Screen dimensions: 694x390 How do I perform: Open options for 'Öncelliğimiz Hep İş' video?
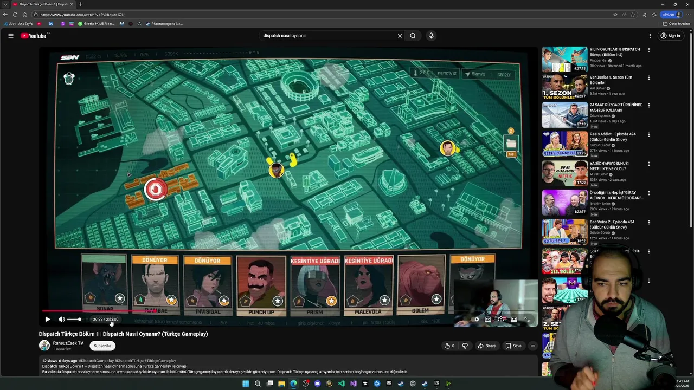tap(648, 193)
